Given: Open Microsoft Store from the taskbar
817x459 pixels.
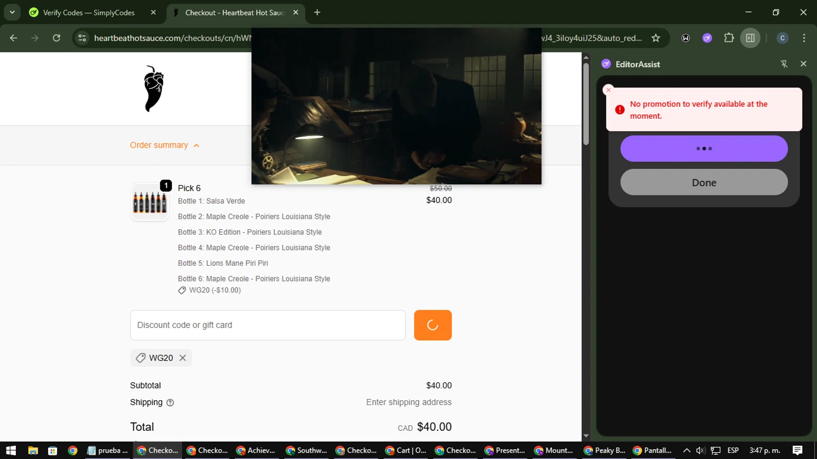Looking at the screenshot, I should coord(52,450).
